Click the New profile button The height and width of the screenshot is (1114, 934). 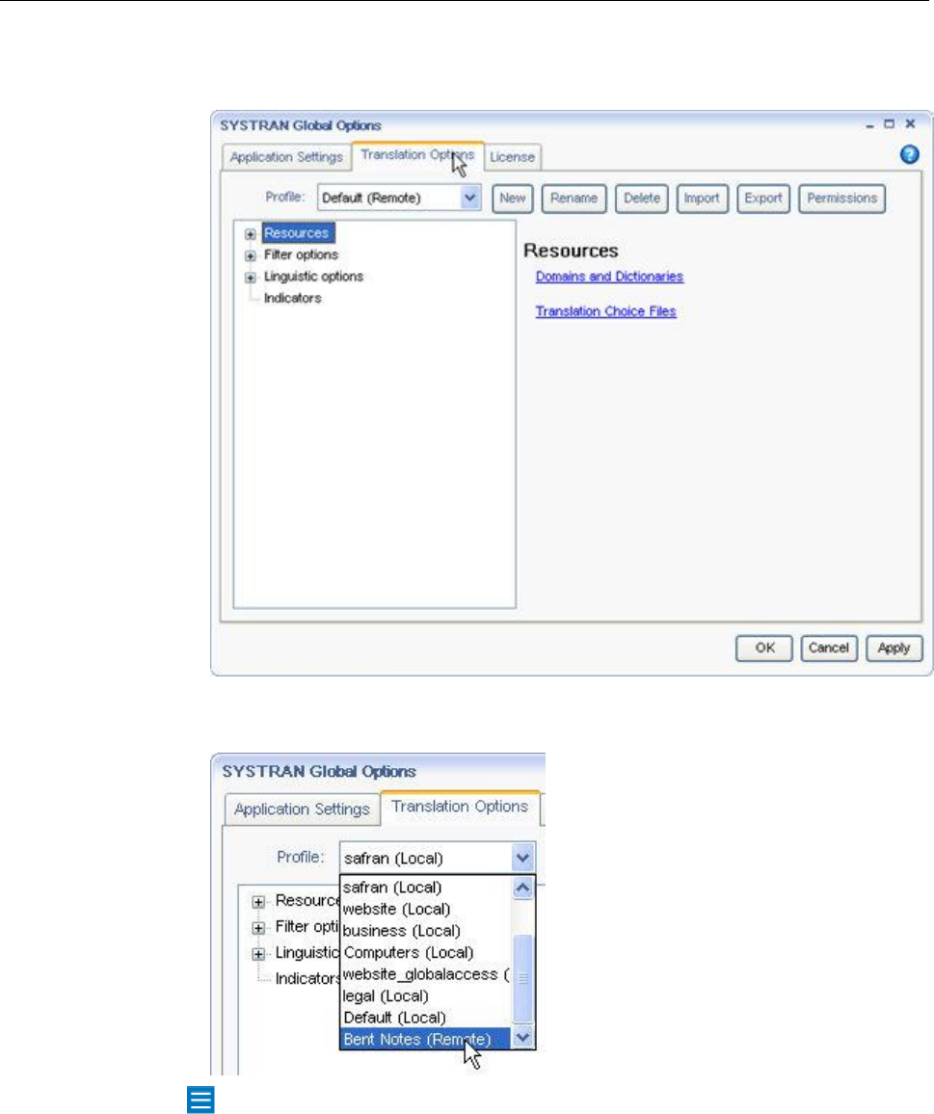pos(513,199)
